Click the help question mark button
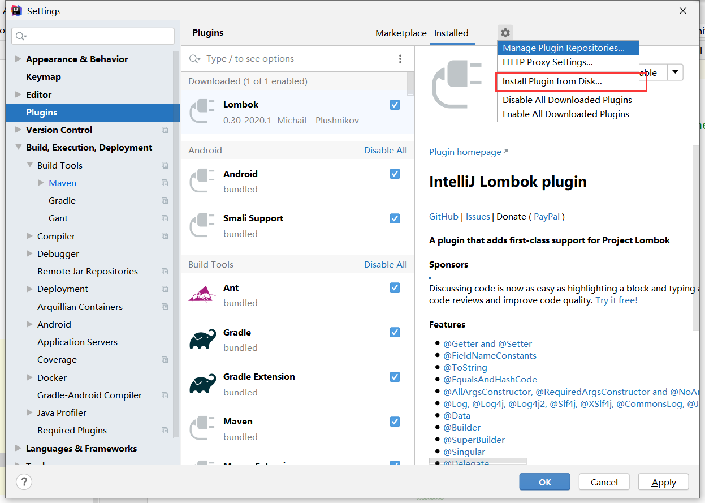The image size is (705, 503). pos(24,482)
